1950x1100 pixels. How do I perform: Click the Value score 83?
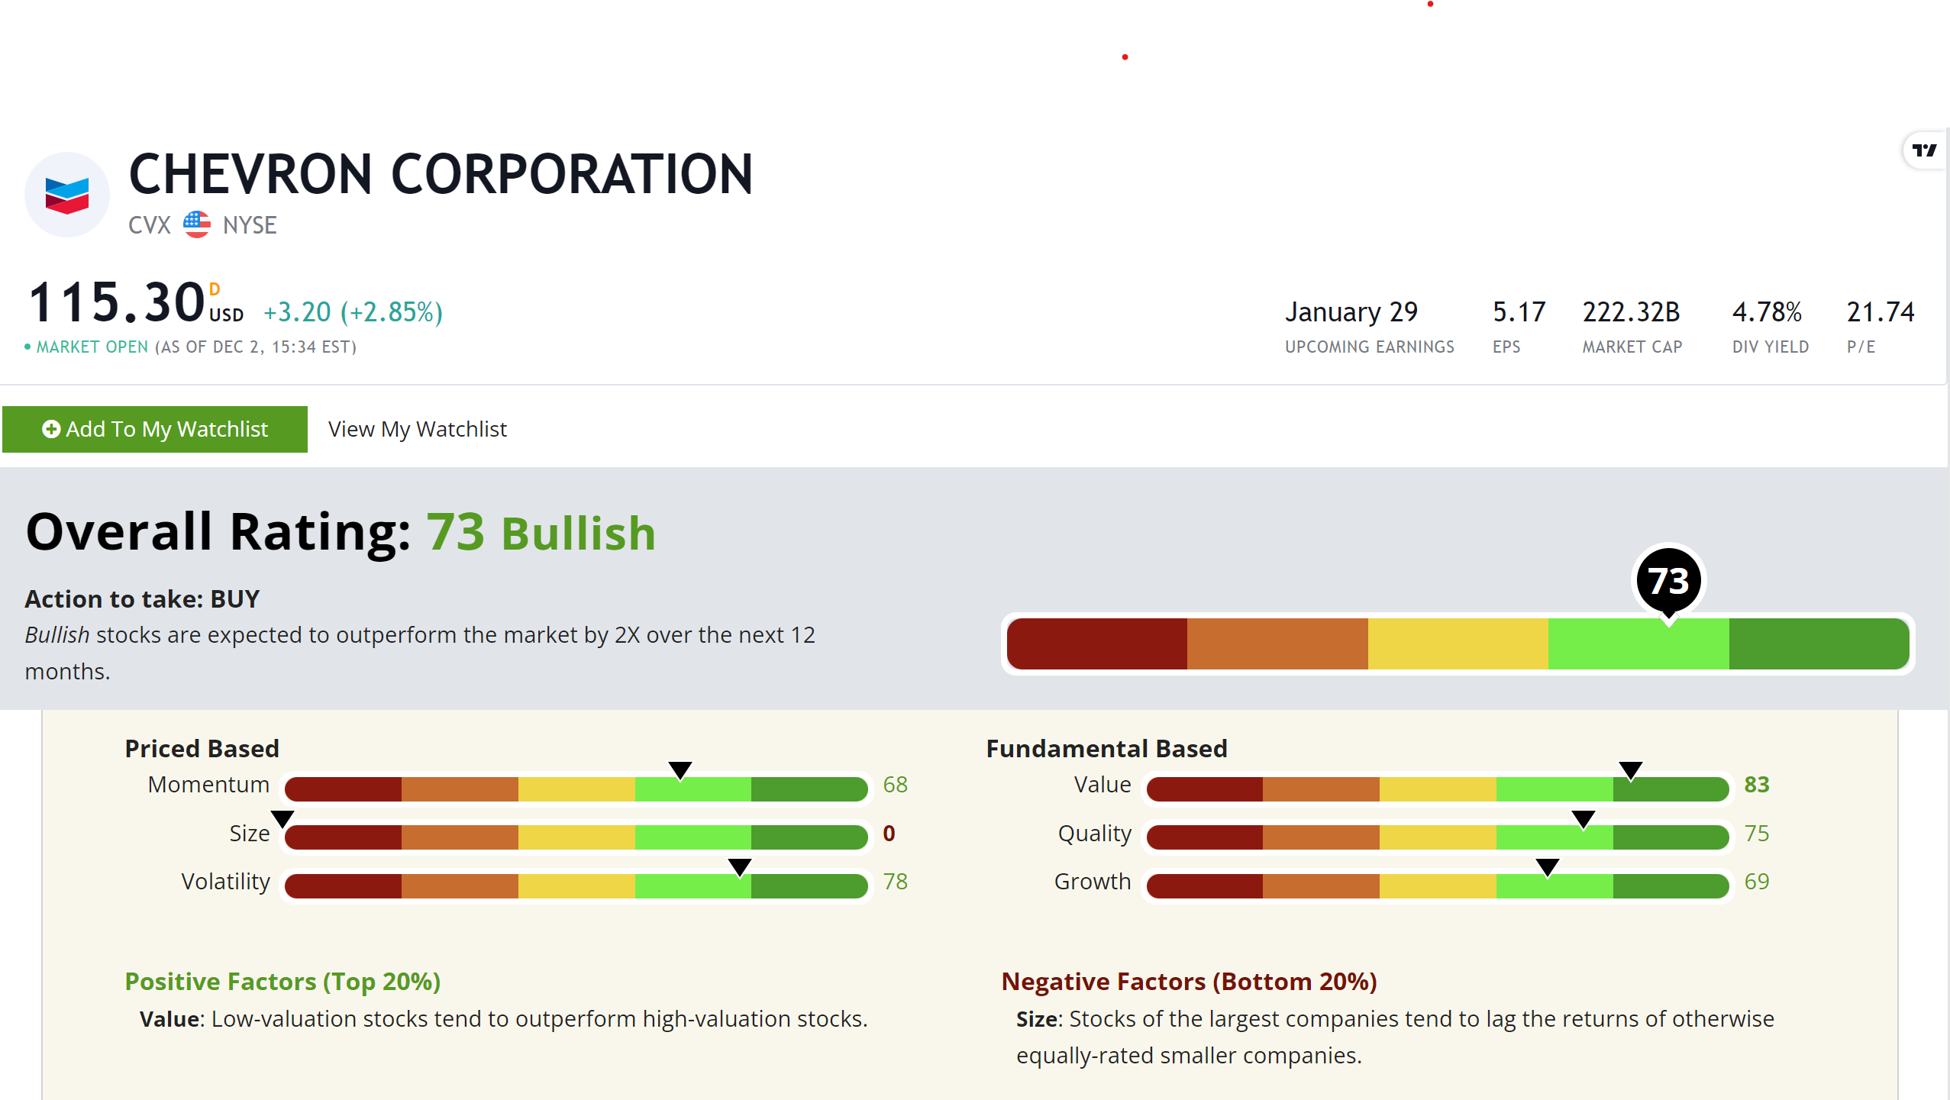tap(1757, 785)
